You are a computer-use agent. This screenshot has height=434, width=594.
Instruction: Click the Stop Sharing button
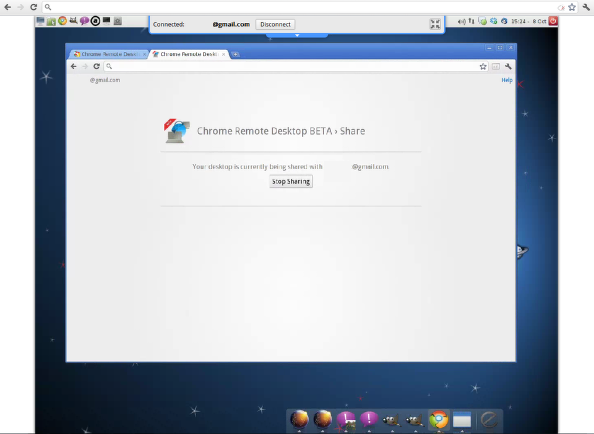[291, 181]
